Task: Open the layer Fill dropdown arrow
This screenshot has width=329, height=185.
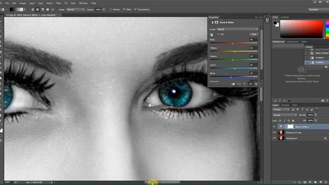Action: 316,121
